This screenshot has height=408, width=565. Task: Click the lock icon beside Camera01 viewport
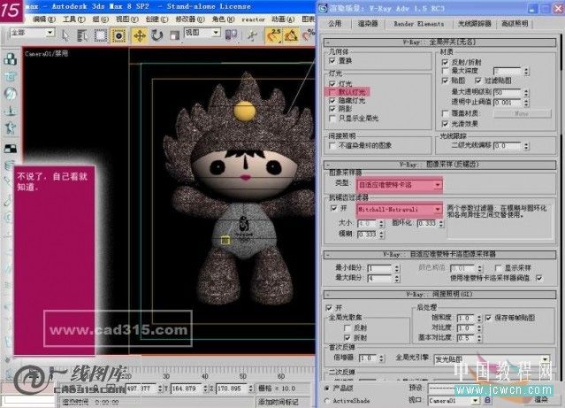click(x=487, y=400)
